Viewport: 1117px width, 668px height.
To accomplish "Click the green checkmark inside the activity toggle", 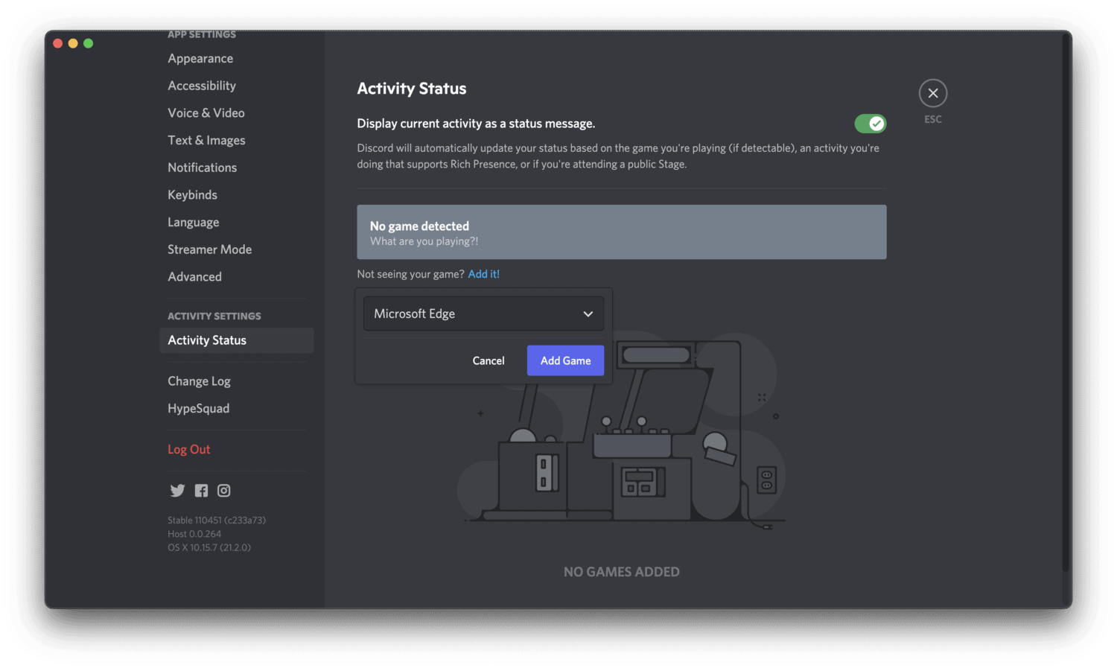I will [876, 124].
